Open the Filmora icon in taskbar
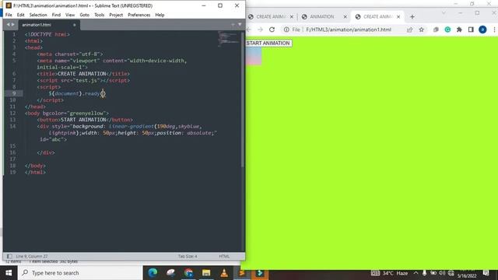The image size is (498, 280). coord(260,273)
